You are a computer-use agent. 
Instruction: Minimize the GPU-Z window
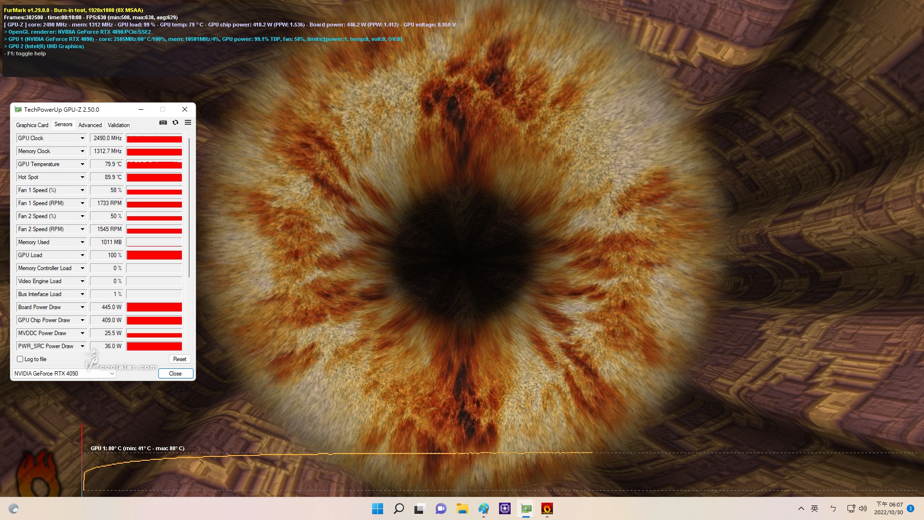141,110
